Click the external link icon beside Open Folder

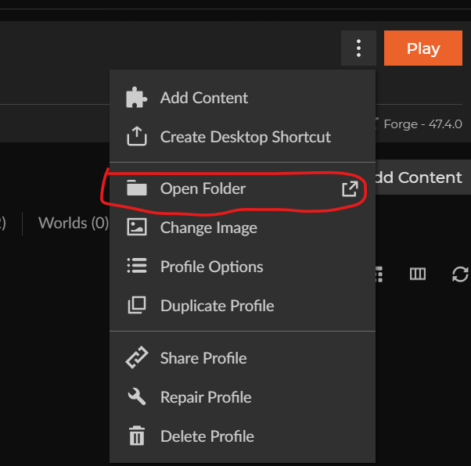pos(350,188)
